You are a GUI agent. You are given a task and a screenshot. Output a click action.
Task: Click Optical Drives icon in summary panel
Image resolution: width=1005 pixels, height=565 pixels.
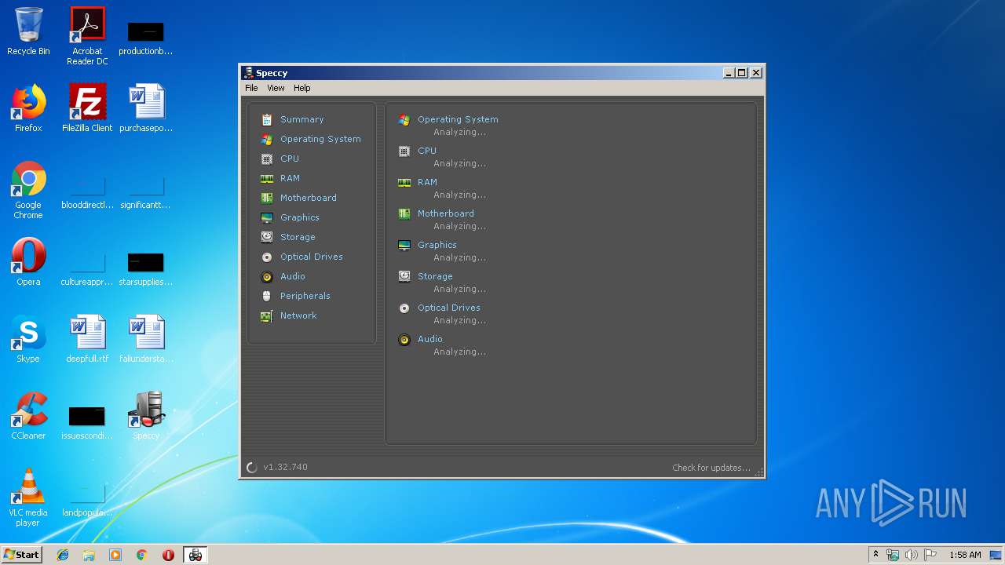(404, 308)
